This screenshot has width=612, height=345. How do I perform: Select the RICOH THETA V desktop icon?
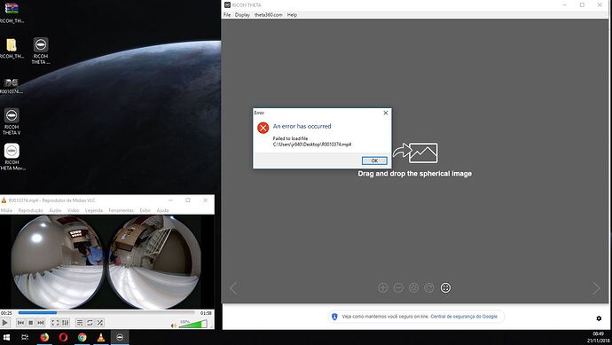12,122
